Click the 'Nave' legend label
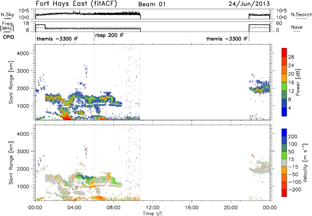Viewport: 312px width, 216px height. [x=297, y=27]
